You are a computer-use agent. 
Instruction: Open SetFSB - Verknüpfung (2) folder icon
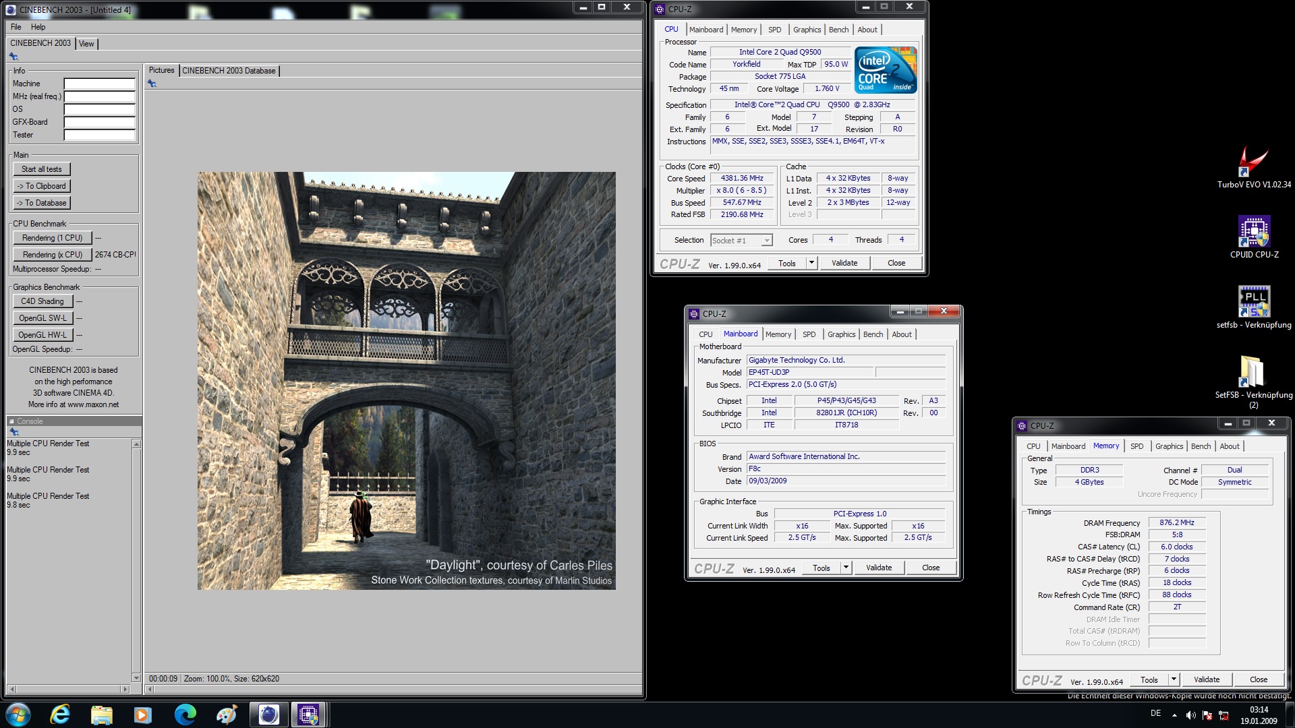(1254, 382)
